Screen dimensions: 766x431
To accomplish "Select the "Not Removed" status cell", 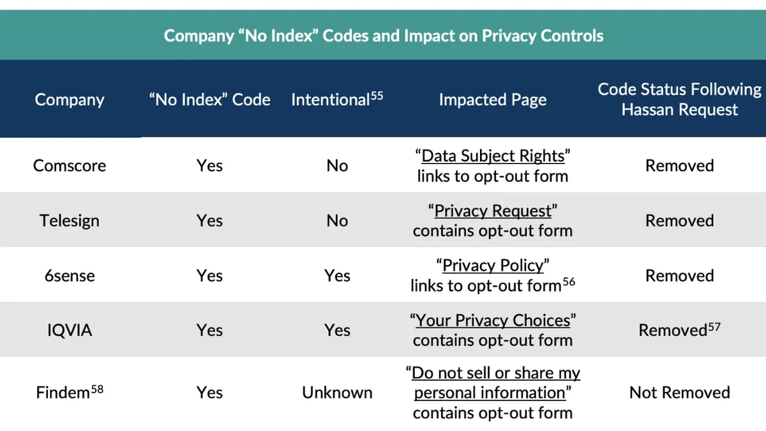I will tap(679, 393).
